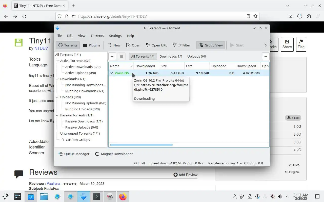Select All Torrents (1/1) in group tree
324x202 pixels.
coord(68,55)
